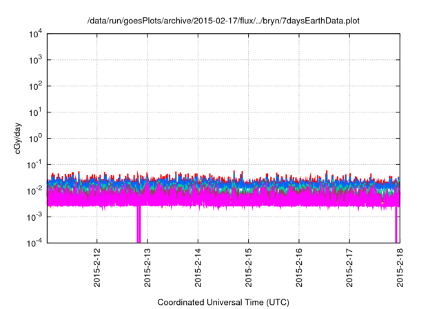
Task: Click the 10^-3 y-axis tick label
Action: pos(34,217)
